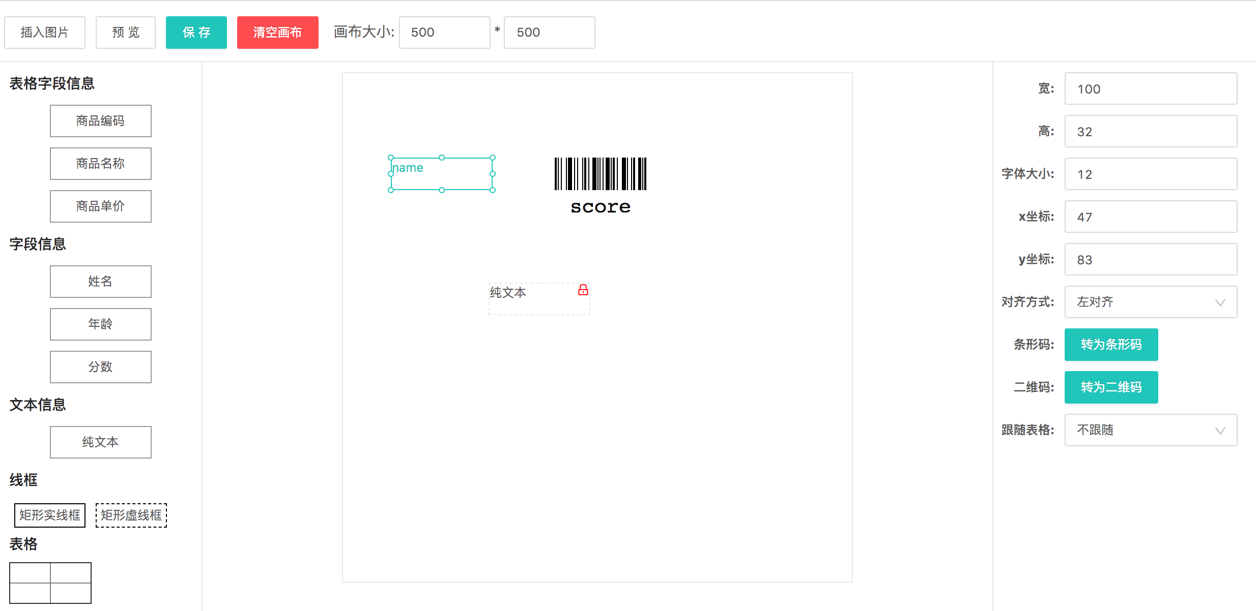
Task: Open 预览 preview
Action: tap(126, 33)
